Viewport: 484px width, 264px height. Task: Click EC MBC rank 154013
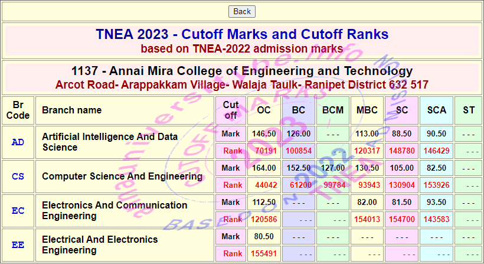(367, 219)
